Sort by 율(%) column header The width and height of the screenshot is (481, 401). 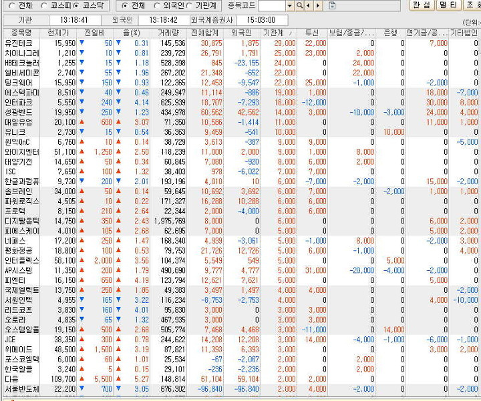click(x=132, y=33)
